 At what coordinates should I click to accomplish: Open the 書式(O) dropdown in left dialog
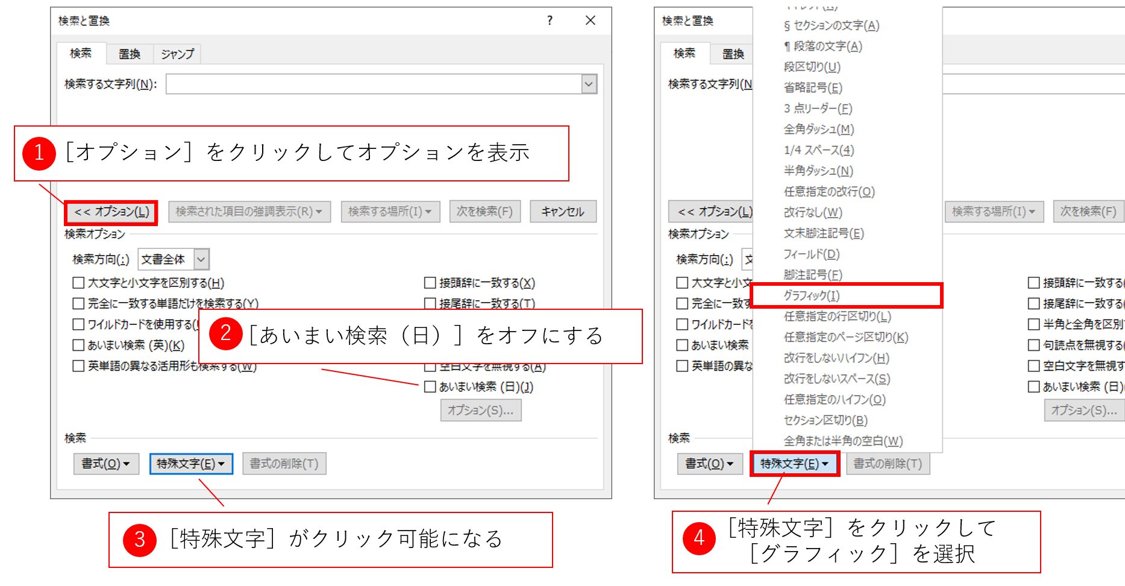106,464
